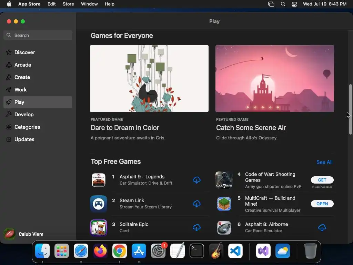Click the Asphalt 8 app icon

pos(224,228)
